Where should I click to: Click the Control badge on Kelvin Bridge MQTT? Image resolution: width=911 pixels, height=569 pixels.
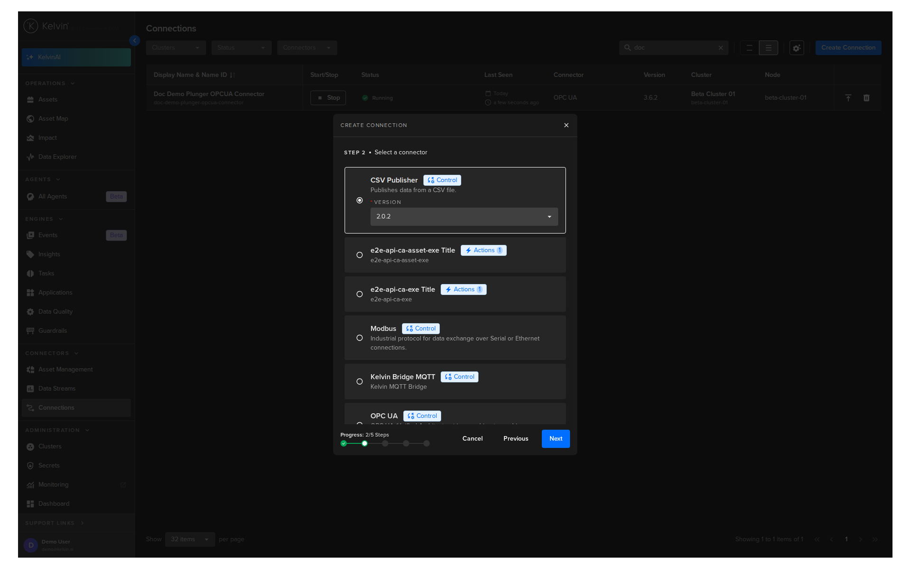(x=459, y=377)
